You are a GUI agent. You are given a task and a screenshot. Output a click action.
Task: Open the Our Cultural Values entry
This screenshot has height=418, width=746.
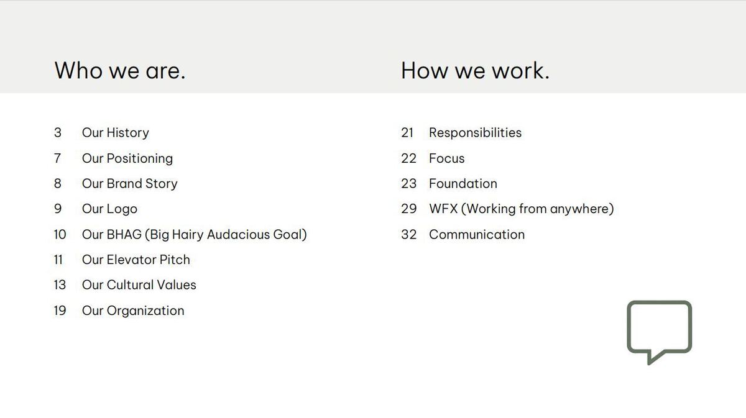pos(139,285)
